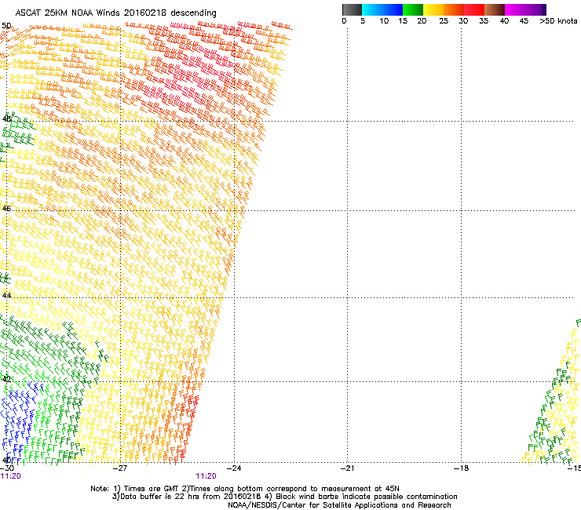This screenshot has height=510, width=581.
Task: Click the yellow 20-25 knots legend segment
Action: (433, 9)
